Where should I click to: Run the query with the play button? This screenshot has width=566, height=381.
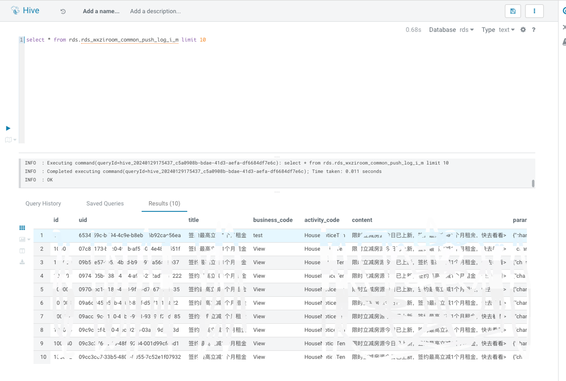pyautogui.click(x=8, y=128)
